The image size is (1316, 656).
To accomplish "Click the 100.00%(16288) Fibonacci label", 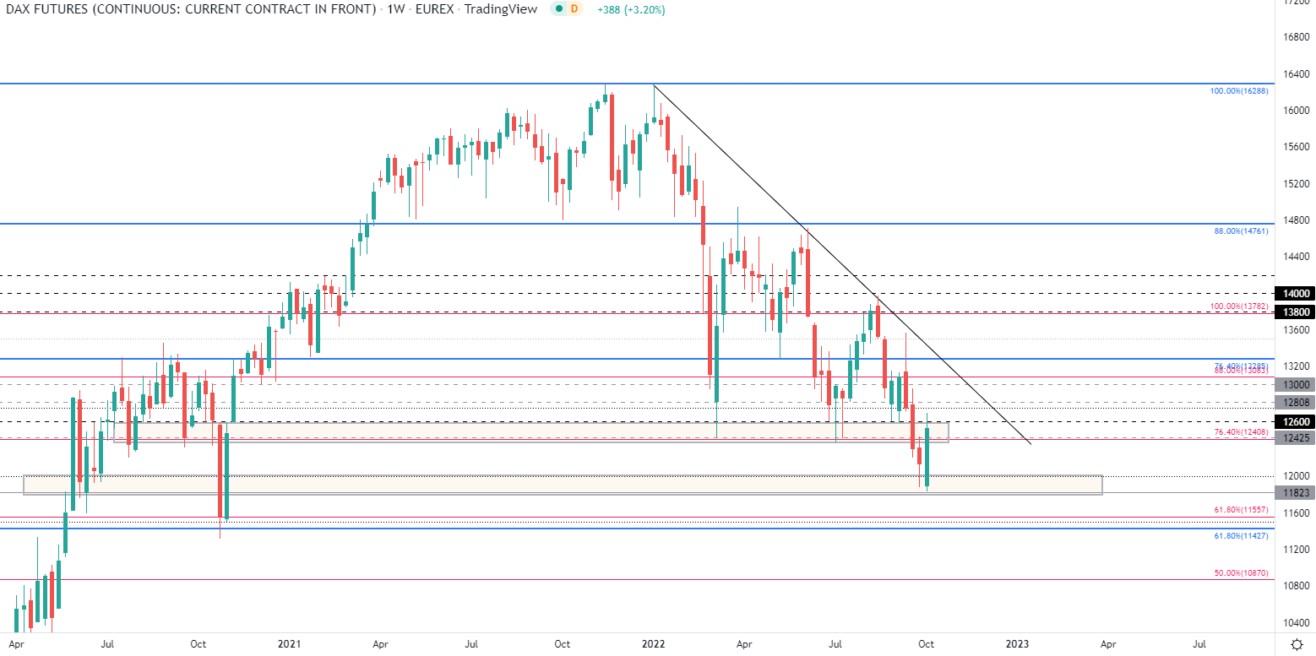I will point(1240,89).
